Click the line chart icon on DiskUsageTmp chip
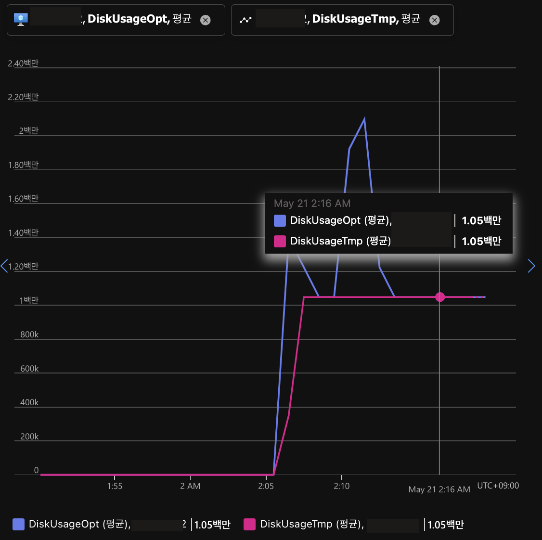 (246, 20)
